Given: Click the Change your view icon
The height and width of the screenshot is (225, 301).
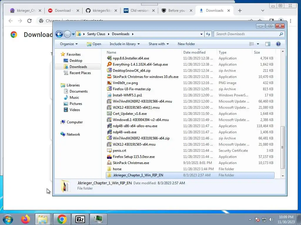Looking at the screenshot, I should (252, 44).
